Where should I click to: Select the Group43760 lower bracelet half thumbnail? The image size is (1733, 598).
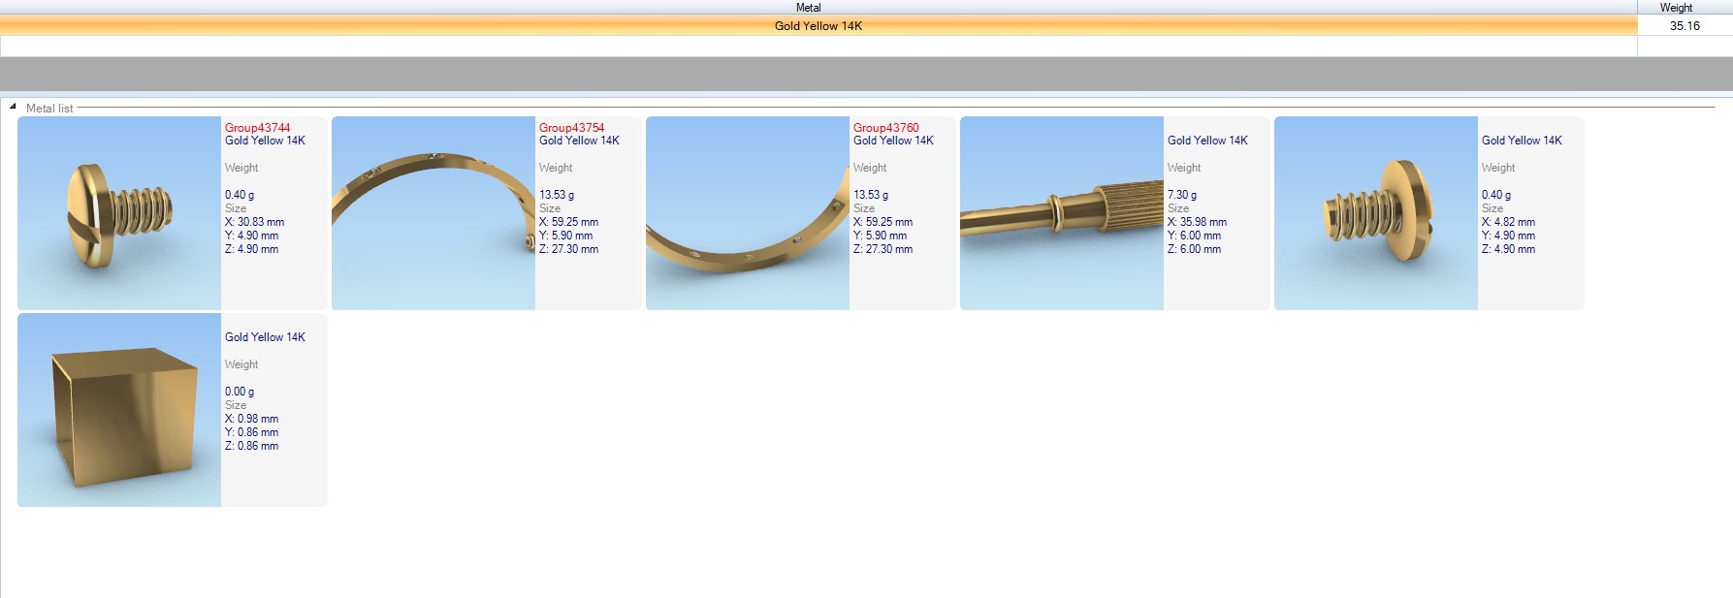point(748,213)
